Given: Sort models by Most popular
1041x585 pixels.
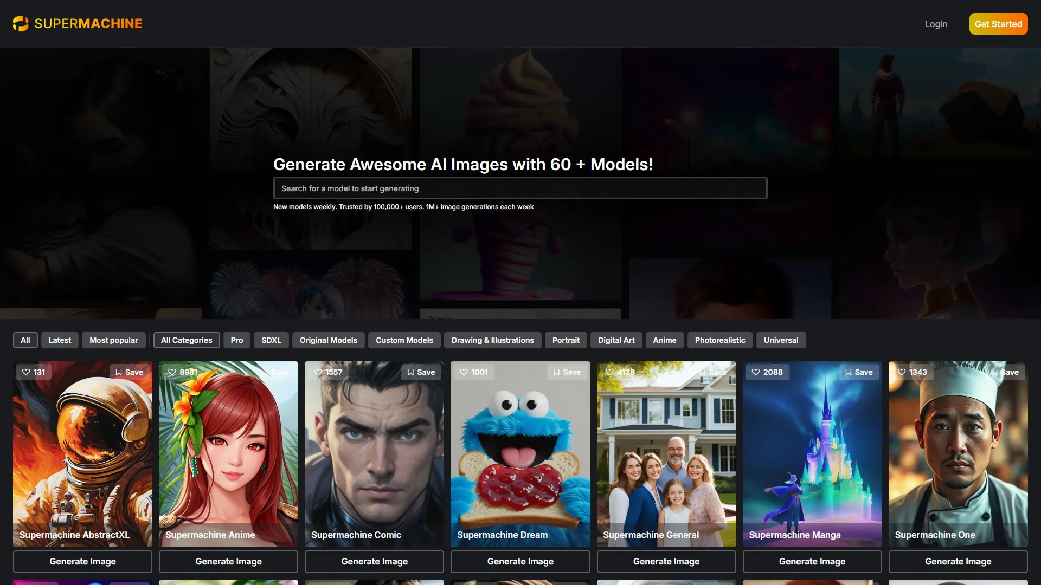Looking at the screenshot, I should [x=114, y=340].
